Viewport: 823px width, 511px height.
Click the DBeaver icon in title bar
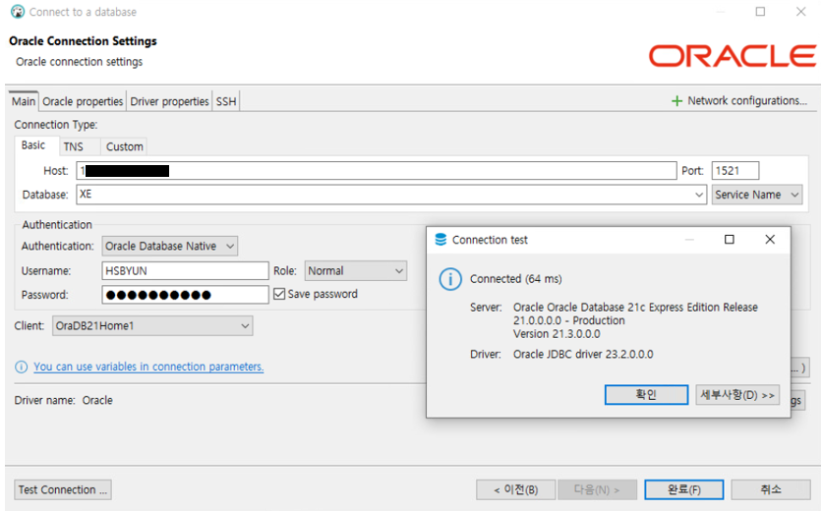click(x=18, y=12)
